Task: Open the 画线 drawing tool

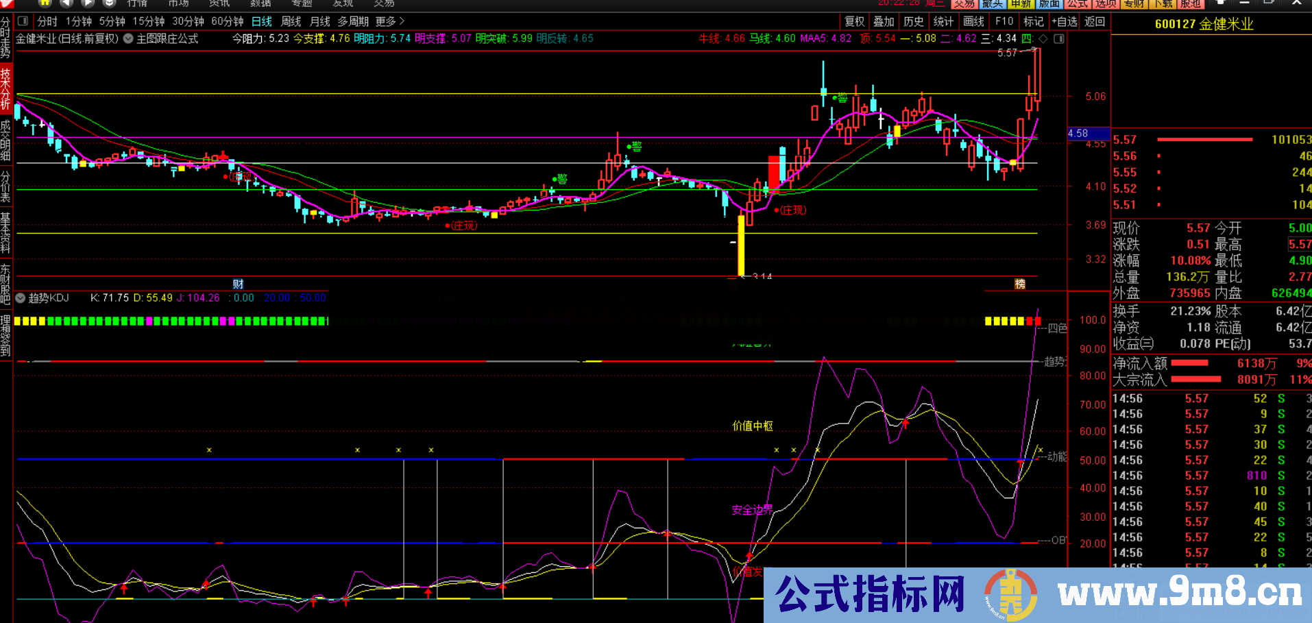Action: pyautogui.click(x=973, y=21)
